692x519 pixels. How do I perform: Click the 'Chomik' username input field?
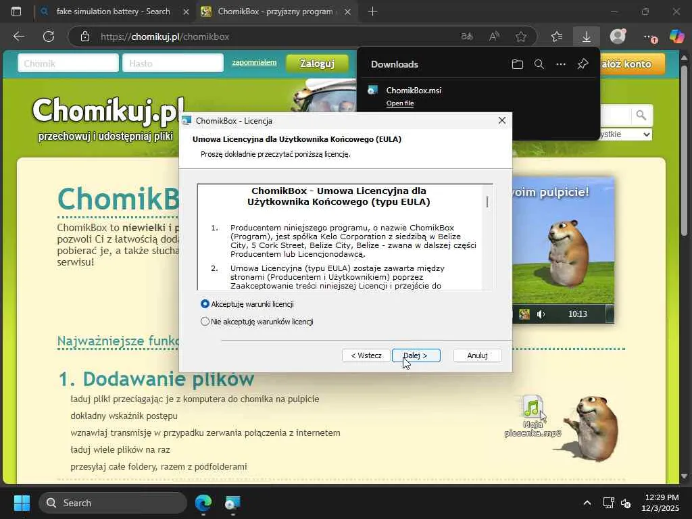68,63
